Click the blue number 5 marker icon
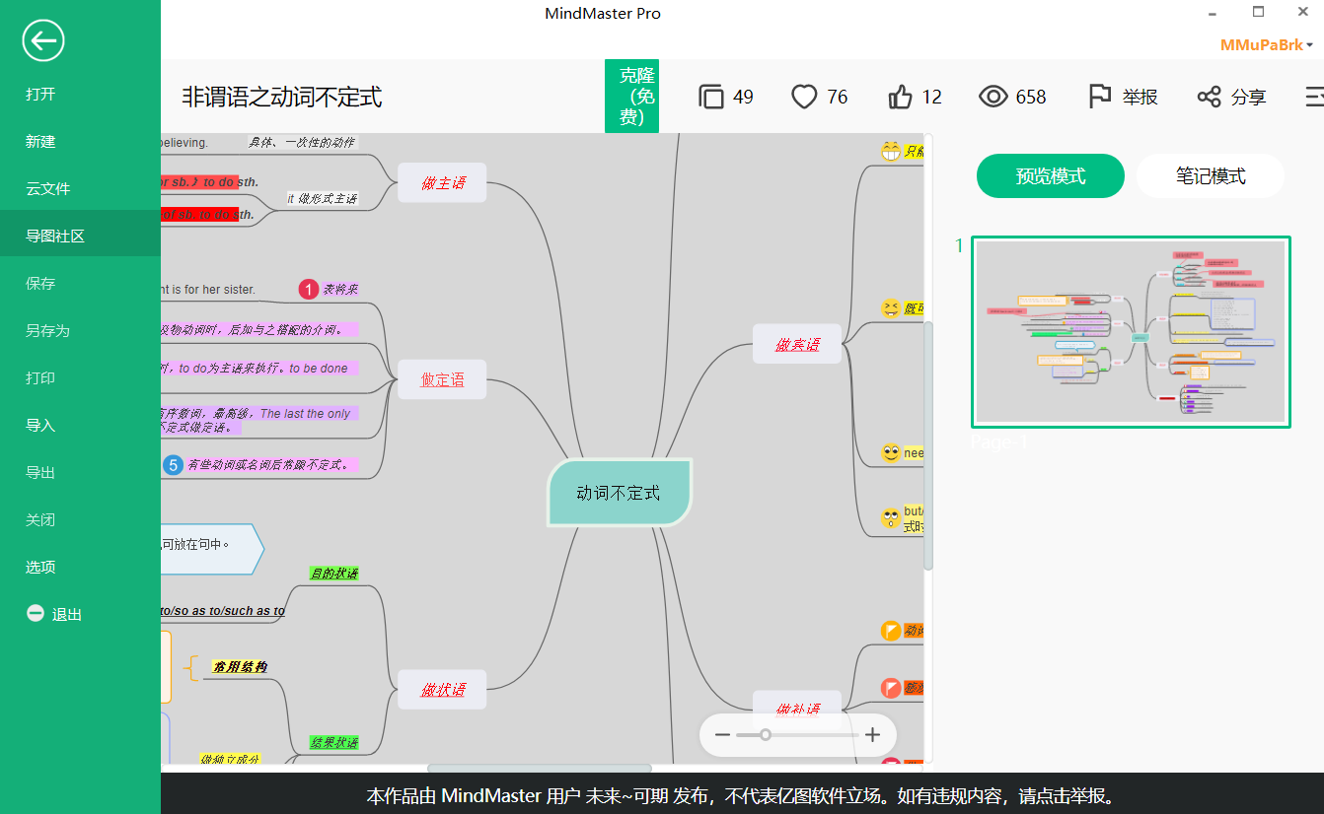1324x814 pixels. pos(173,464)
